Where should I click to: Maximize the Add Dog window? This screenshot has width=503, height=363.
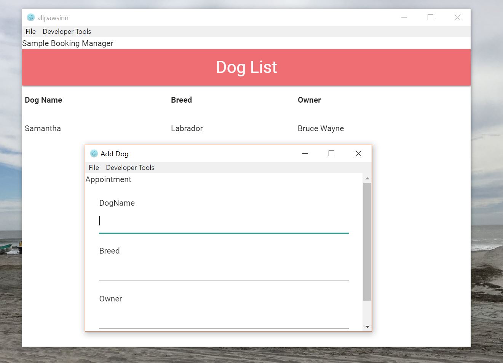pyautogui.click(x=331, y=154)
